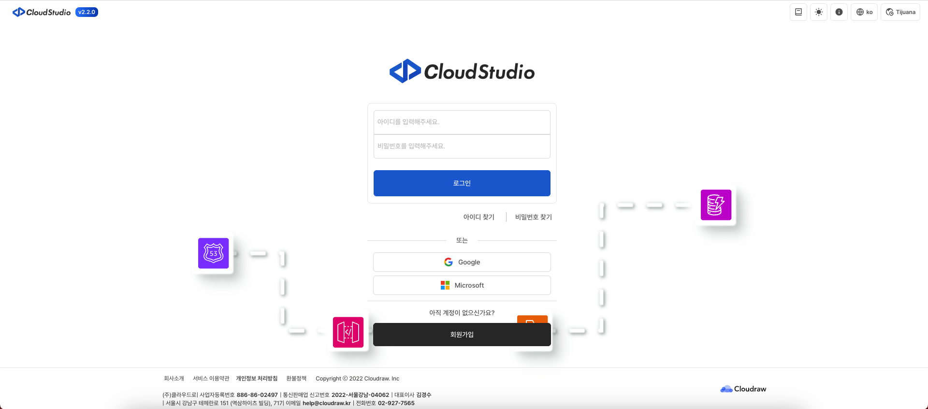Open the 'ko' language dropdown
The width and height of the screenshot is (928, 409).
[864, 12]
